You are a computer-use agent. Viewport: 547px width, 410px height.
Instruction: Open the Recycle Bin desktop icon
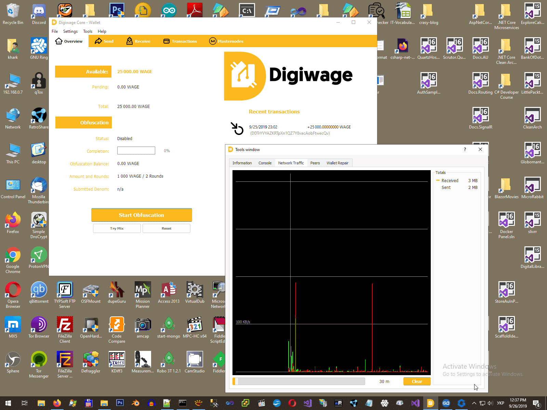point(13,14)
